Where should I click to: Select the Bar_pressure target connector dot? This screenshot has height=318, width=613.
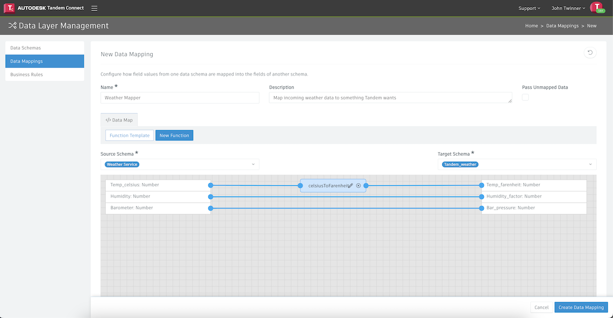point(482,208)
